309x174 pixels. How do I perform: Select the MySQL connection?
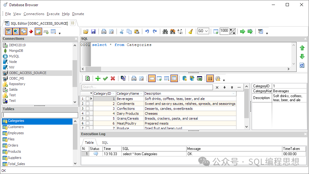pyautogui.click(x=14, y=56)
